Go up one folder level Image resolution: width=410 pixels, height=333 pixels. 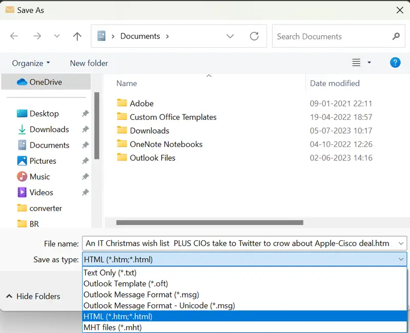pyautogui.click(x=77, y=36)
